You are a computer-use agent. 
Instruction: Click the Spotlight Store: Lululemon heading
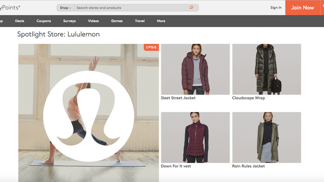tap(59, 34)
